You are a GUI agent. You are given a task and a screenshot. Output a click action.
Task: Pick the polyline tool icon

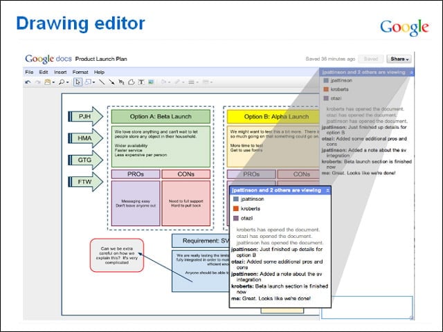pyautogui.click(x=122, y=82)
